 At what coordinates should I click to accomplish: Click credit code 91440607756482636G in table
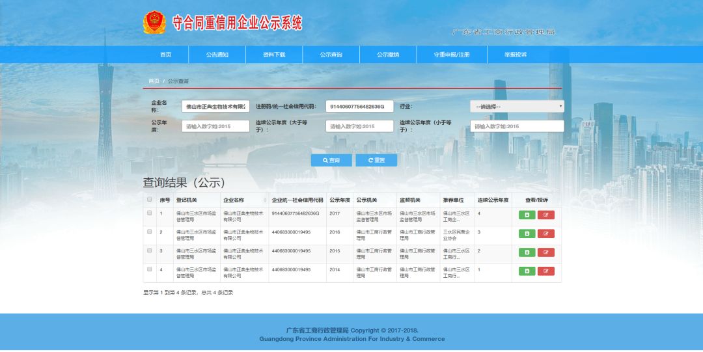tap(296, 213)
